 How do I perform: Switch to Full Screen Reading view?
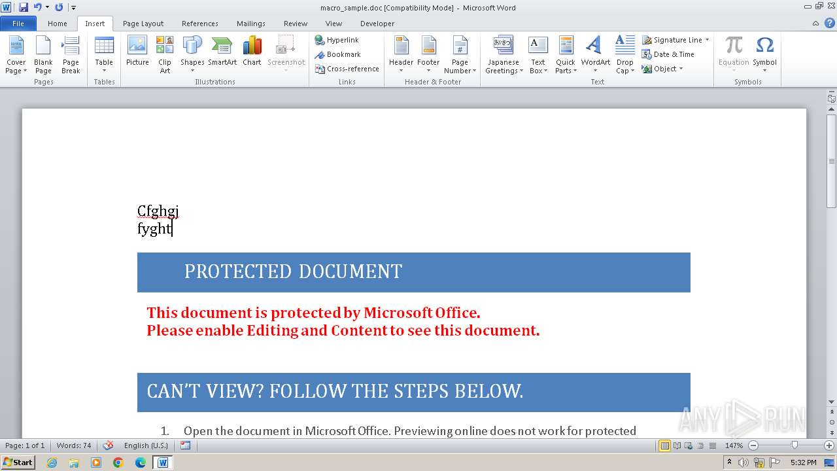pos(676,445)
